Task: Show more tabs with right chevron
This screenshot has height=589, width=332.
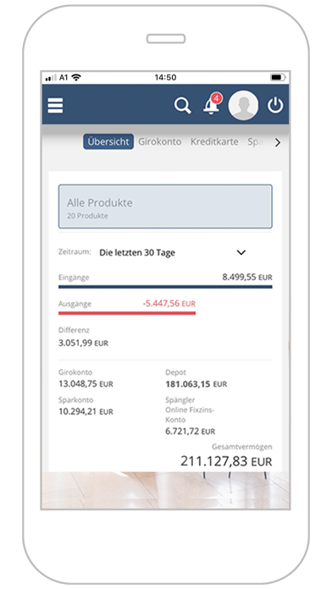Action: (x=278, y=142)
